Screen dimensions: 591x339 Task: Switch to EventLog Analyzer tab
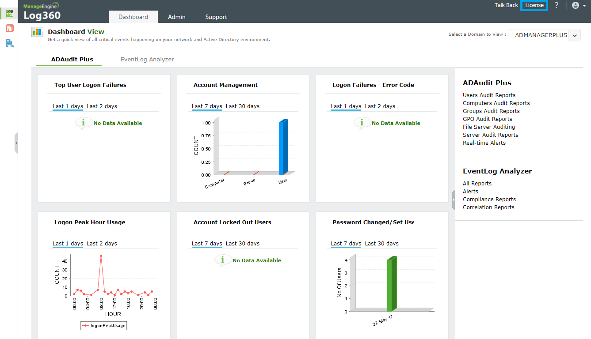(x=147, y=59)
